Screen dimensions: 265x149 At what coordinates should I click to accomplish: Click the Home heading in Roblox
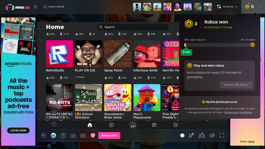click(x=55, y=27)
